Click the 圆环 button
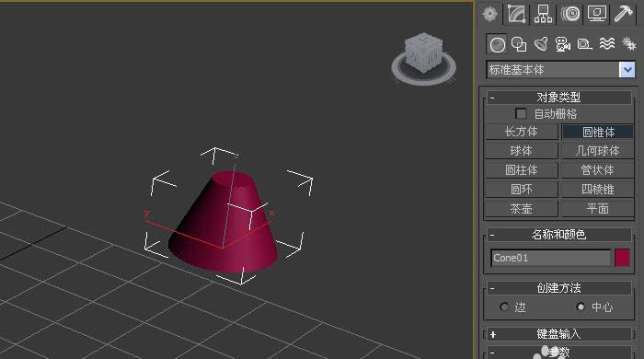Image resolution: width=644 pixels, height=359 pixels. 521,190
